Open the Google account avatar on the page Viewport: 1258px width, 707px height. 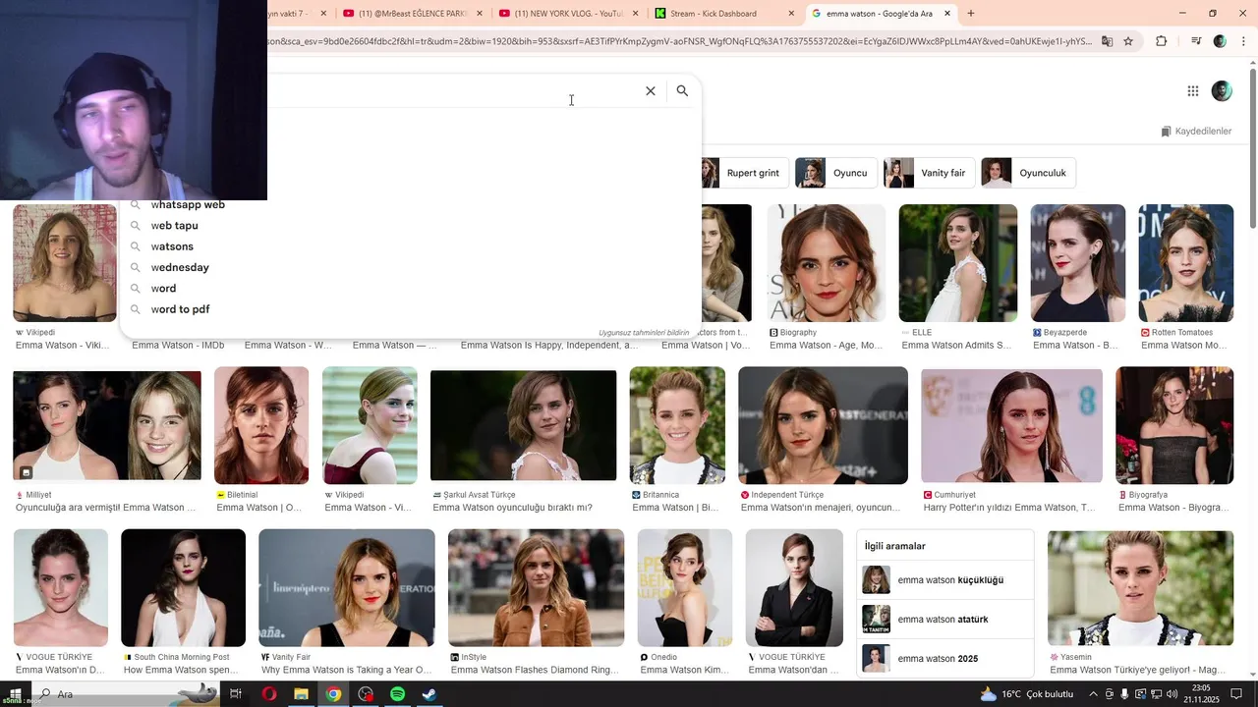(1222, 90)
